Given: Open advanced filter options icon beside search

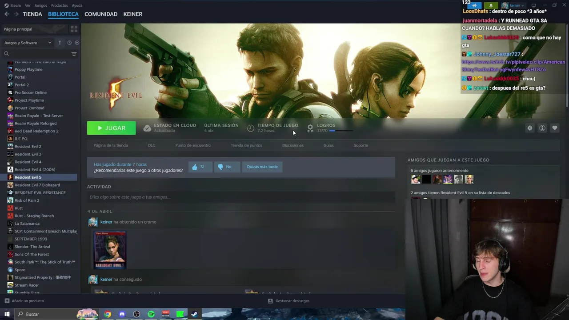Looking at the screenshot, I should pyautogui.click(x=74, y=54).
